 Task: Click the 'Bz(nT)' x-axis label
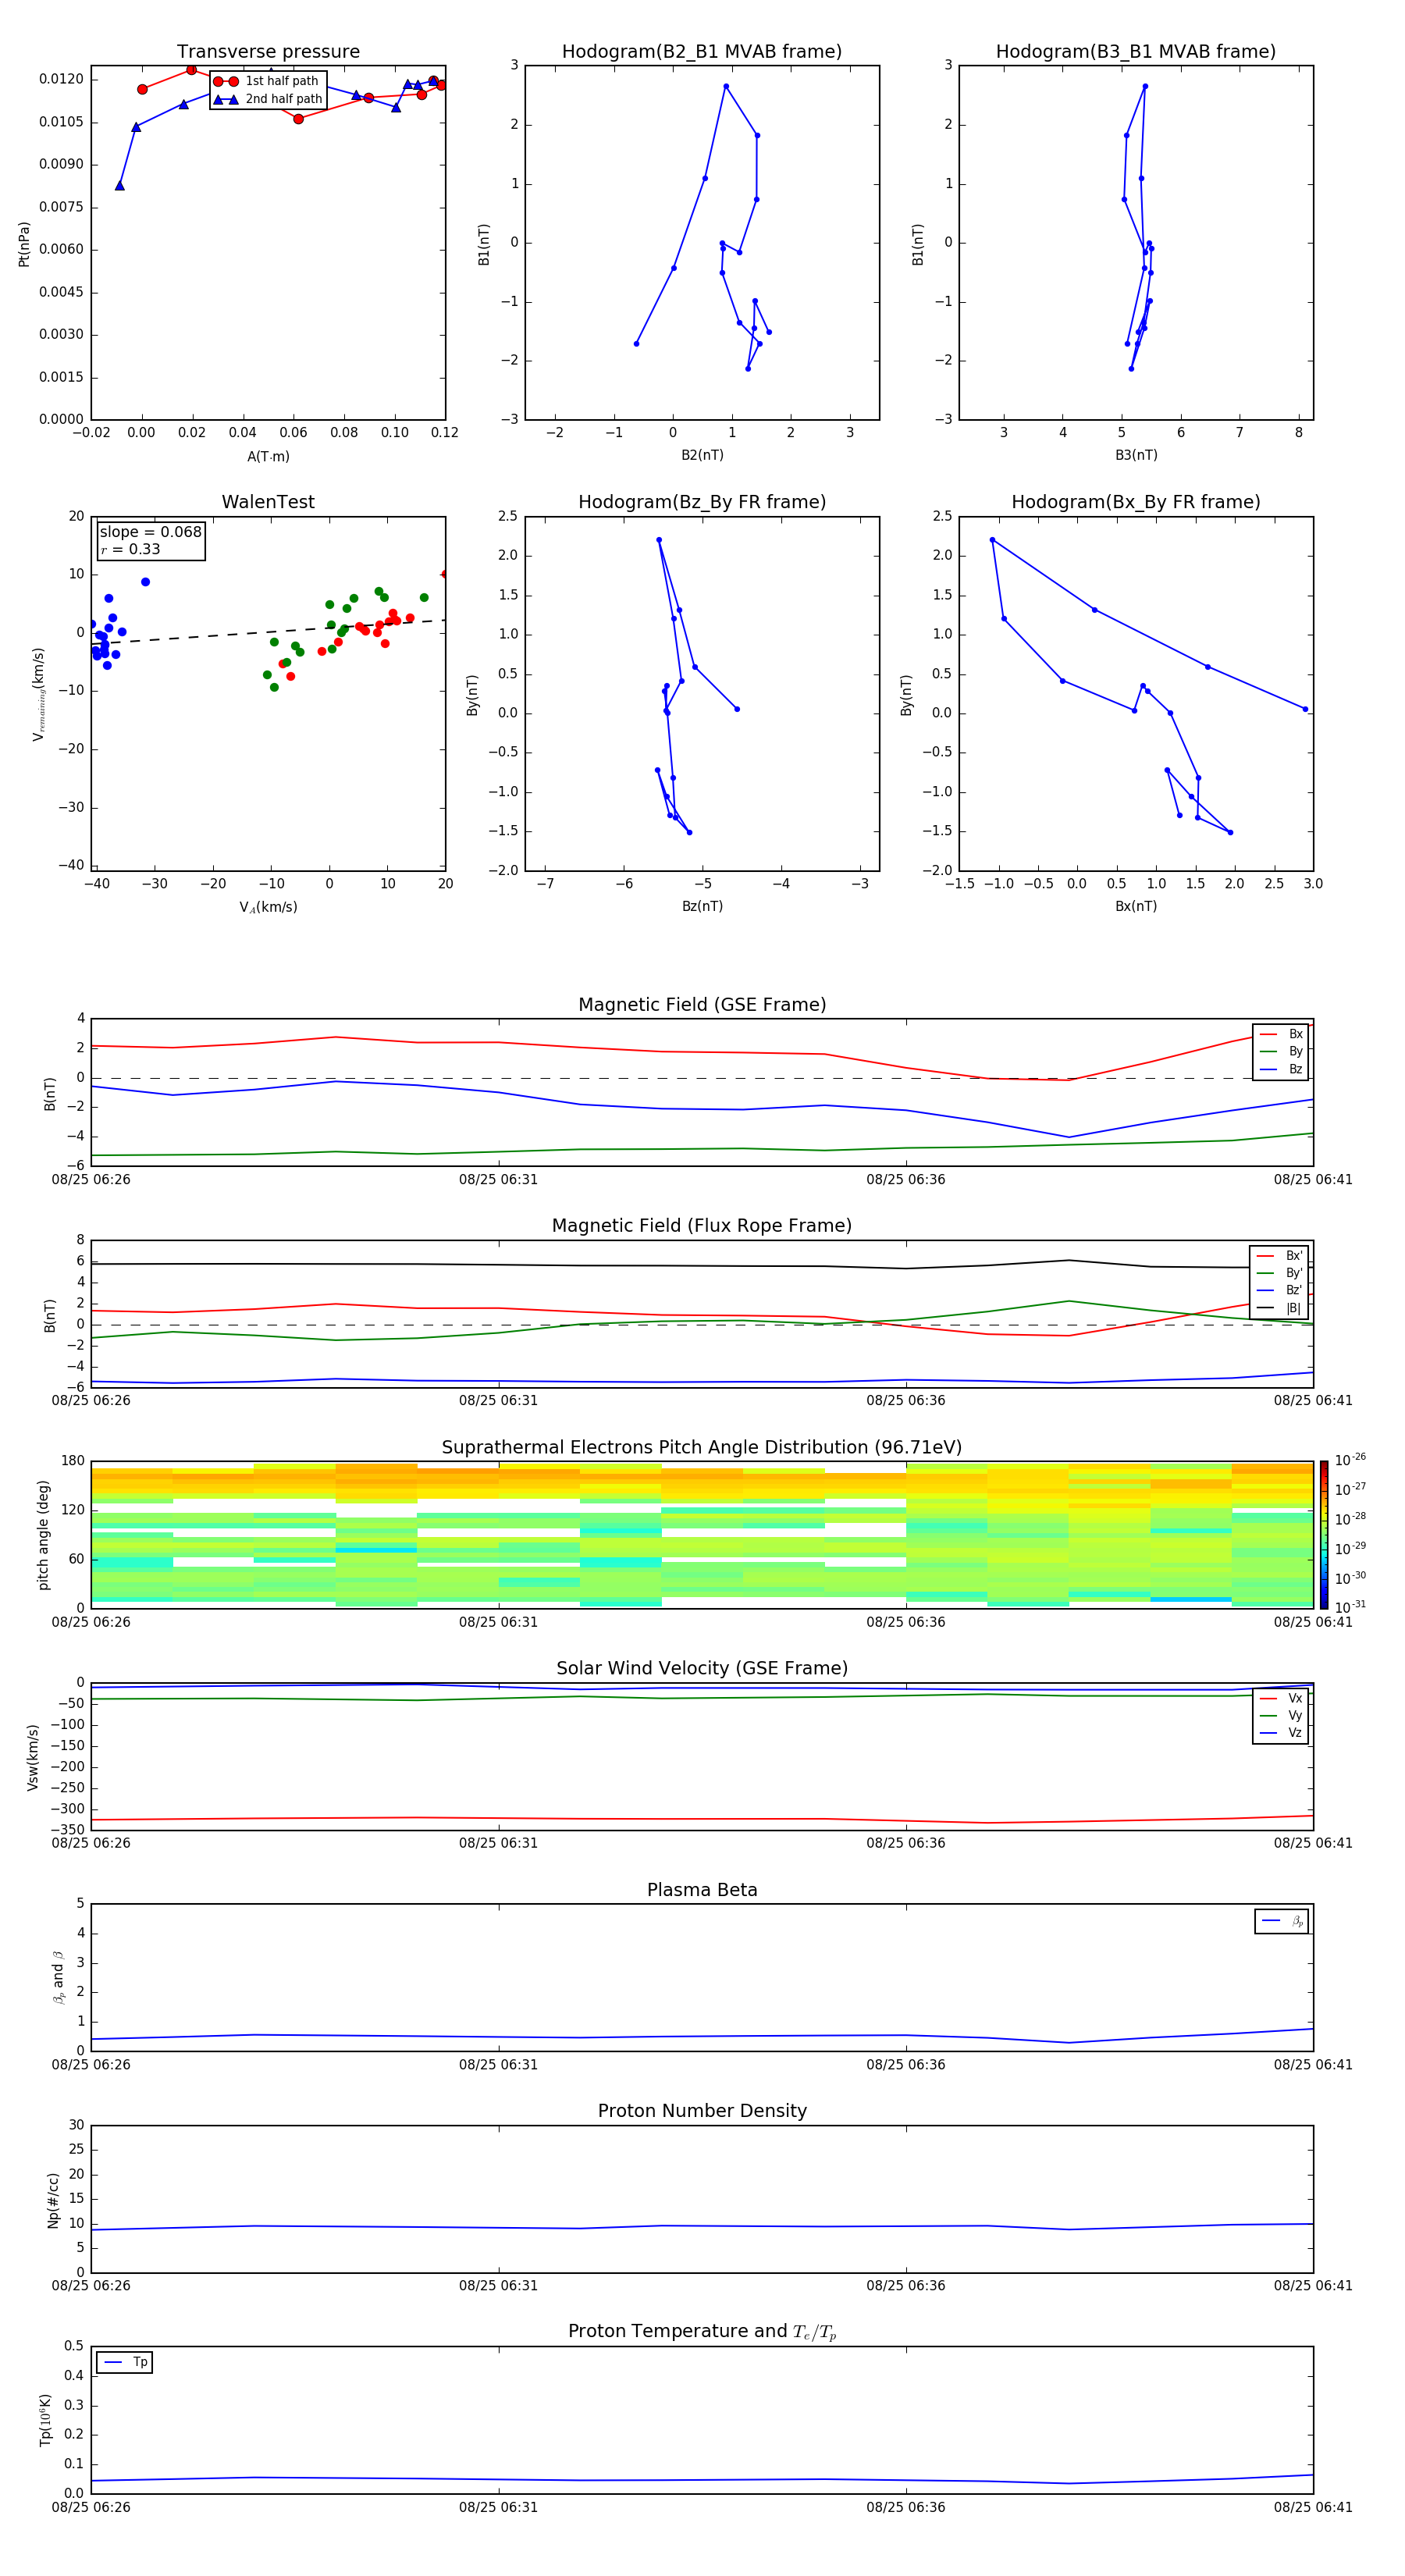(x=702, y=906)
